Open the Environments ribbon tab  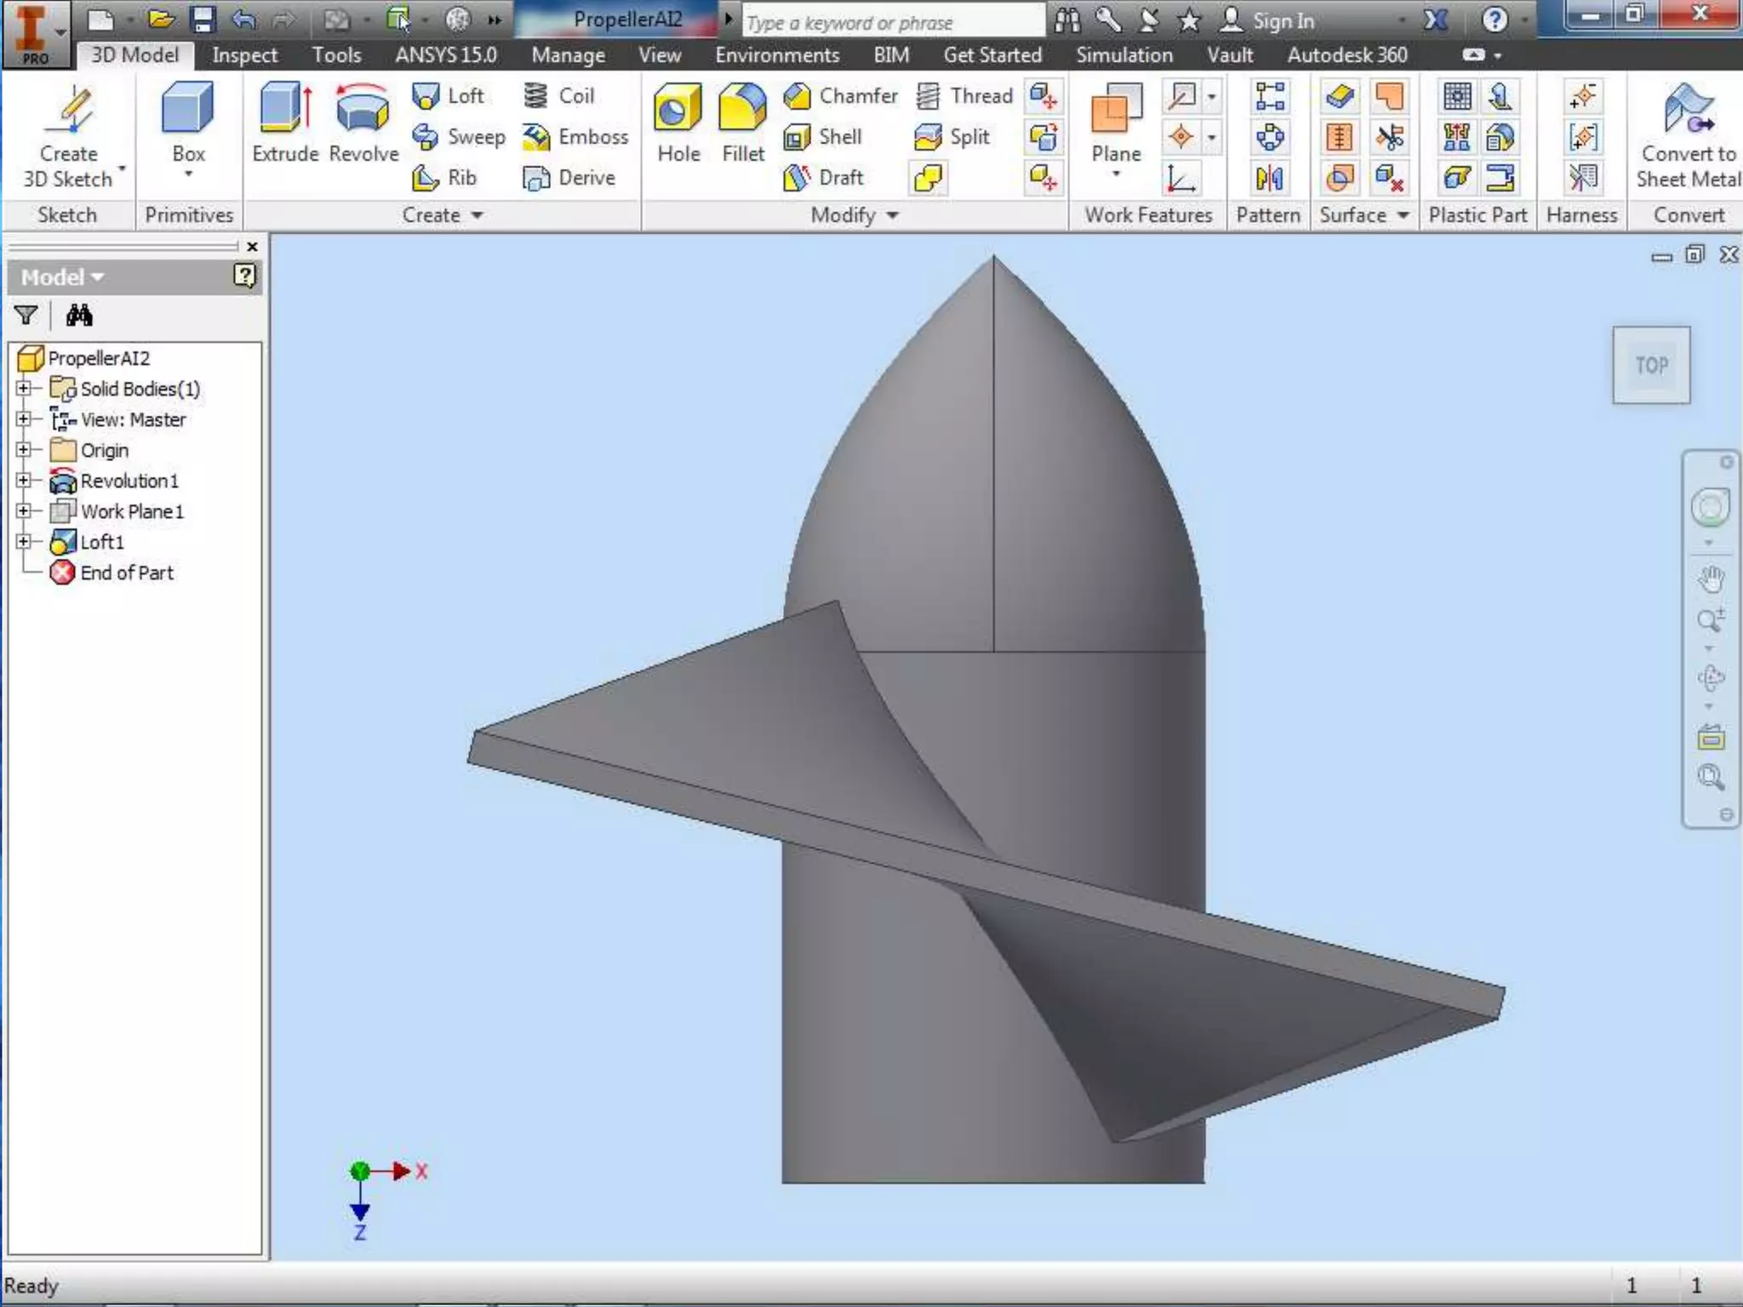(x=776, y=55)
